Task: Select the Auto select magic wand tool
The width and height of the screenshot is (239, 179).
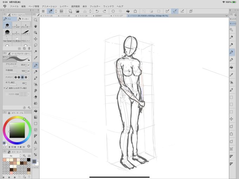Action: click(x=35, y=52)
